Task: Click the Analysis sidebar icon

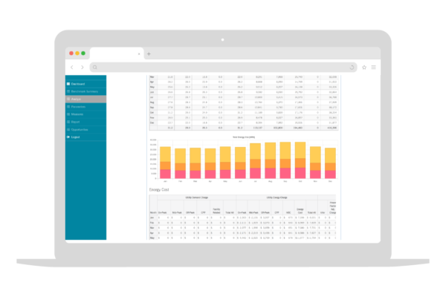Action: coord(68,99)
